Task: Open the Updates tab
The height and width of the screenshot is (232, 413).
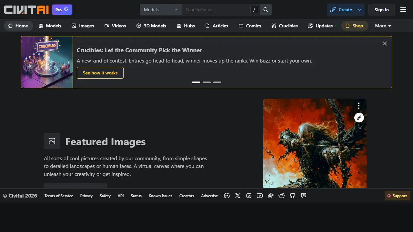Action: pos(322,26)
